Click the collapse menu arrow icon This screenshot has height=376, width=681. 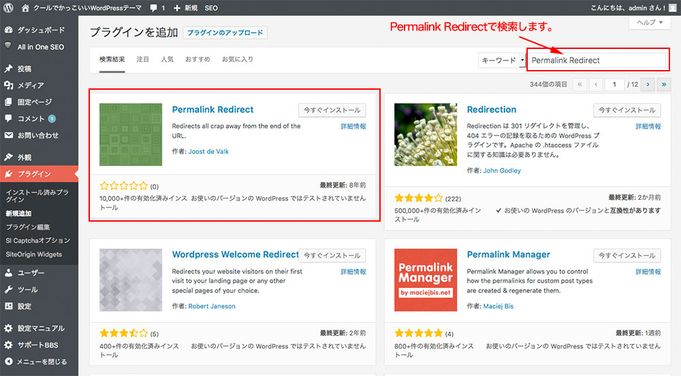tap(9, 361)
